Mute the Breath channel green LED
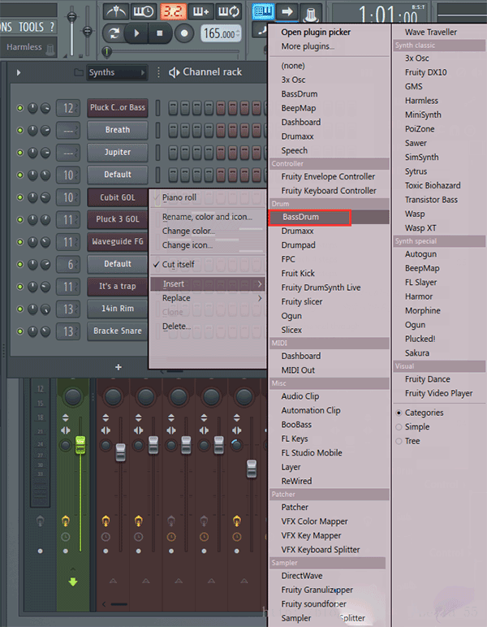The image size is (487, 627). 19,131
